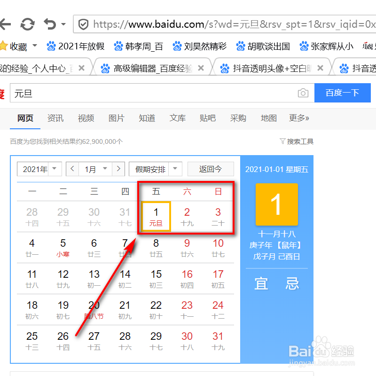Select January 15 date cell
This screenshot has width=376, height=376.
(156, 279)
